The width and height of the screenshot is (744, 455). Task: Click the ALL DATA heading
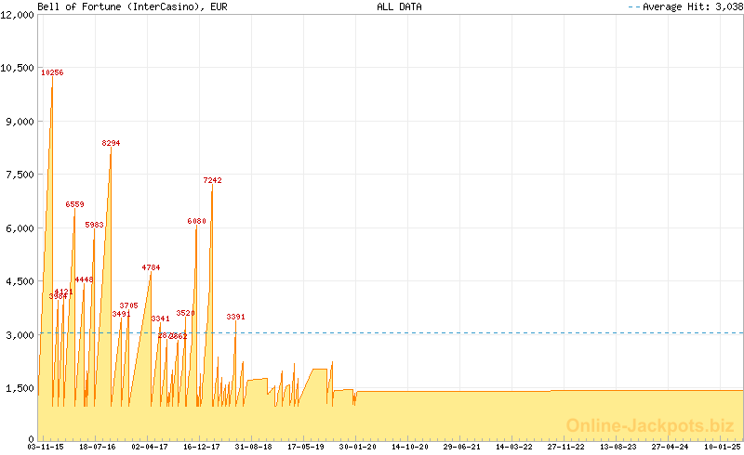point(399,6)
